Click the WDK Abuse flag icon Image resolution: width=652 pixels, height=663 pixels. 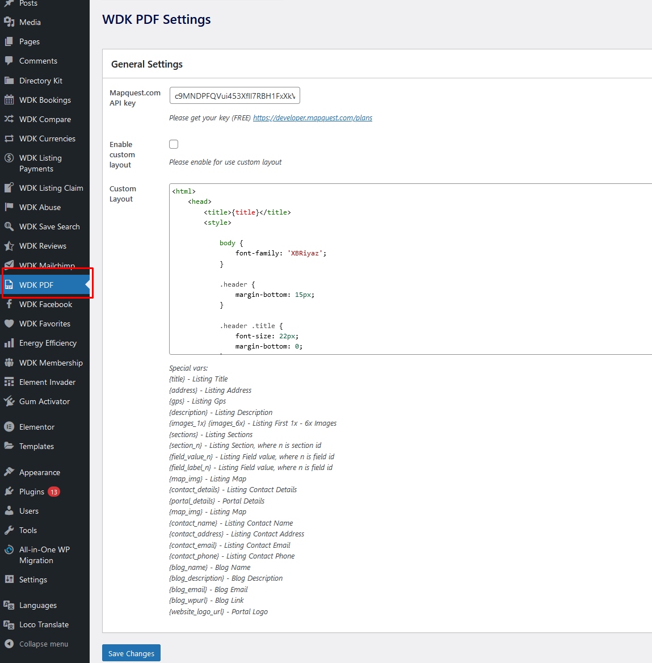[x=9, y=207]
